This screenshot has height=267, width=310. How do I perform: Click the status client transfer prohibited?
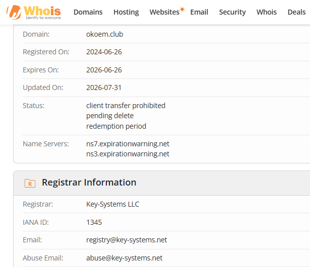point(126,106)
